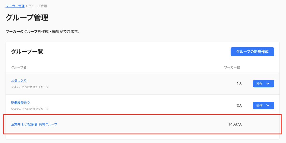
Task: Open 企業内 レジ経験者 共有グループ link
Action: pos(34,124)
